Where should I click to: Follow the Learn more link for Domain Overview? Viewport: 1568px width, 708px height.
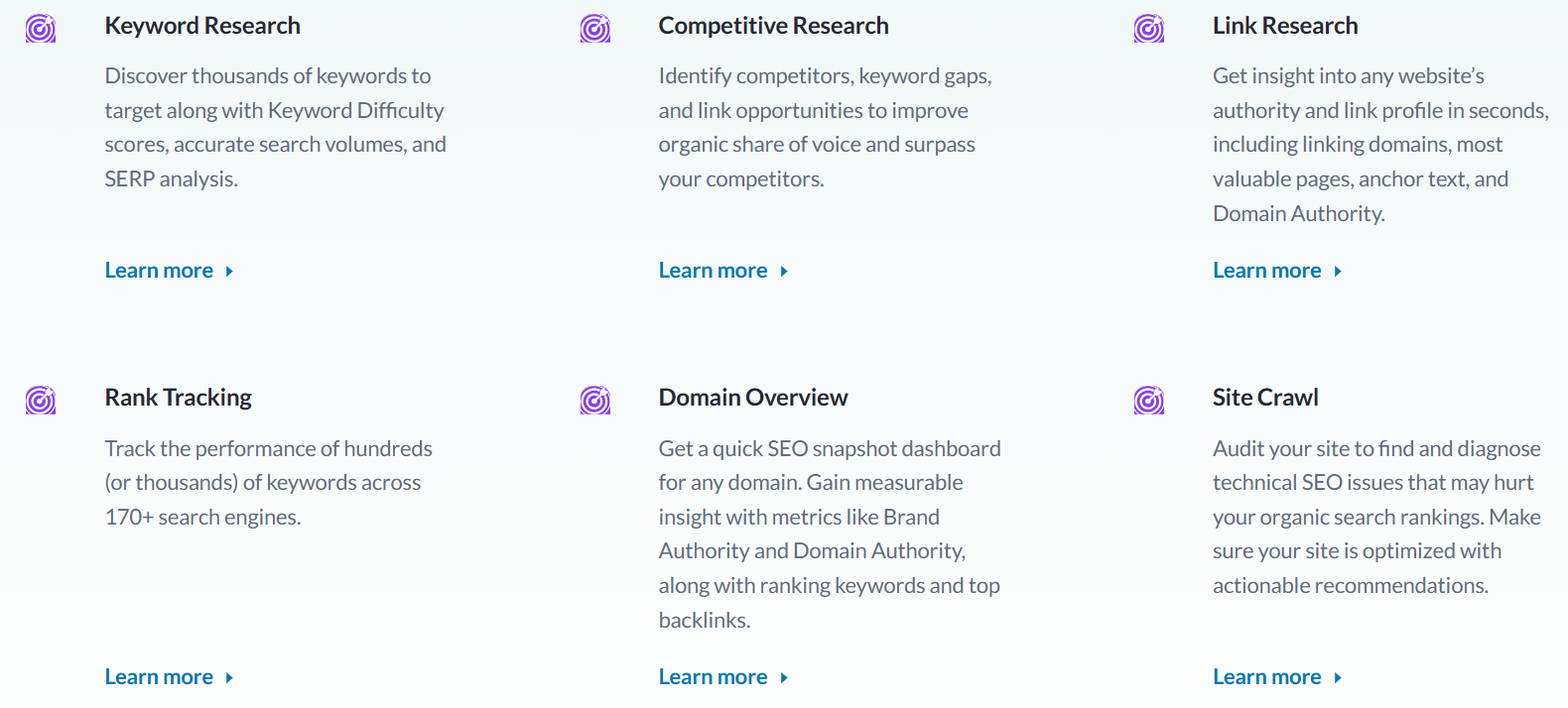tap(713, 677)
